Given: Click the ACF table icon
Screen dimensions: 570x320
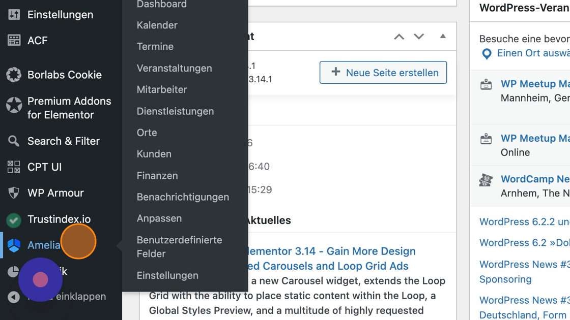Looking at the screenshot, I should tap(14, 40).
